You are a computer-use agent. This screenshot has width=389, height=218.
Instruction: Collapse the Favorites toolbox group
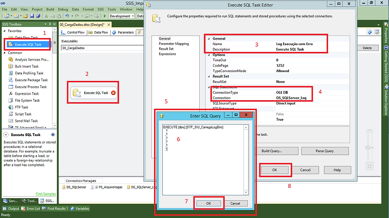point(4,31)
